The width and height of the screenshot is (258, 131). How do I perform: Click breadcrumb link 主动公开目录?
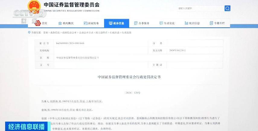(x=86, y=33)
